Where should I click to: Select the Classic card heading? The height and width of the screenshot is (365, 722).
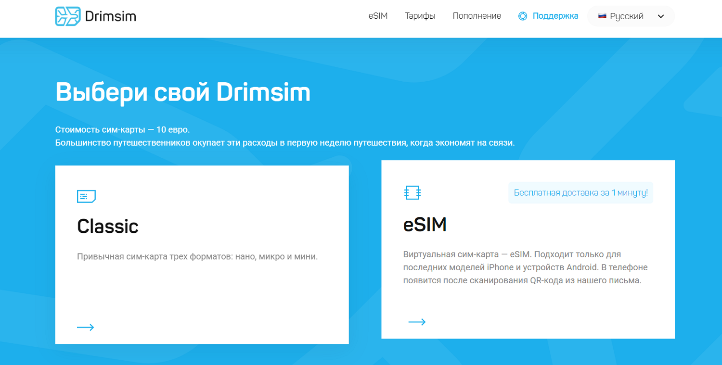point(108,227)
